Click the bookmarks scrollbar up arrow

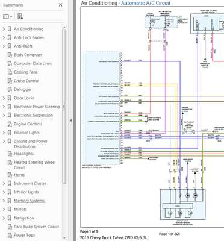coord(64,27)
